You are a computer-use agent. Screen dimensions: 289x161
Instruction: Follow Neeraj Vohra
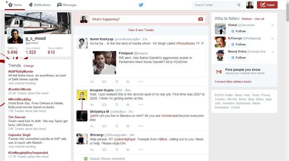pyautogui.click(x=238, y=57)
